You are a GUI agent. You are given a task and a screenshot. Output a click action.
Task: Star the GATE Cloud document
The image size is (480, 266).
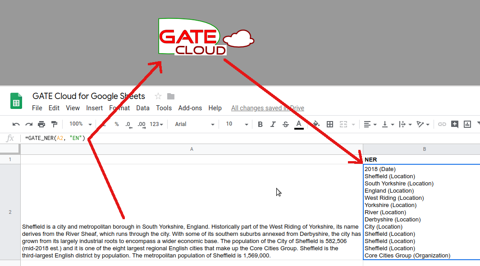[158, 96]
